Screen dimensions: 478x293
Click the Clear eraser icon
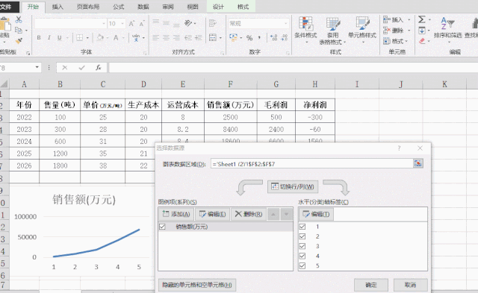click(x=422, y=41)
